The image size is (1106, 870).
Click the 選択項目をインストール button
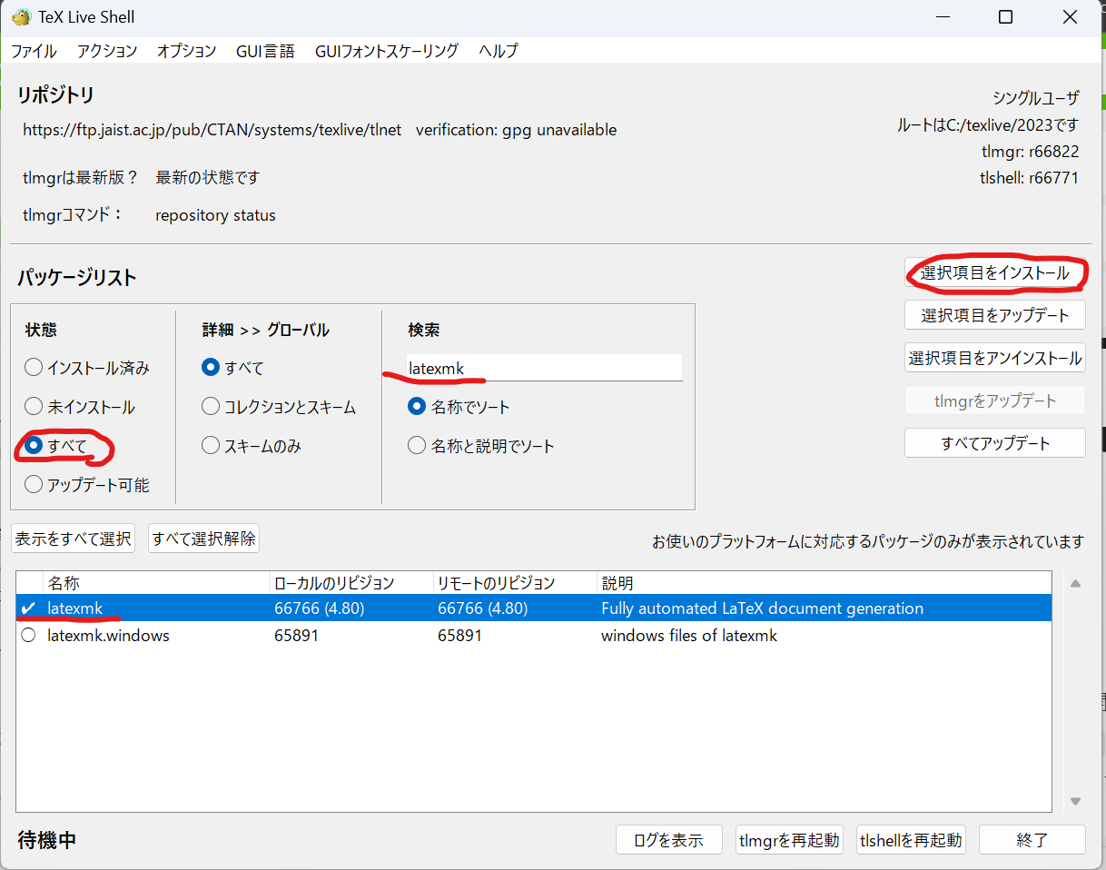[x=994, y=273]
